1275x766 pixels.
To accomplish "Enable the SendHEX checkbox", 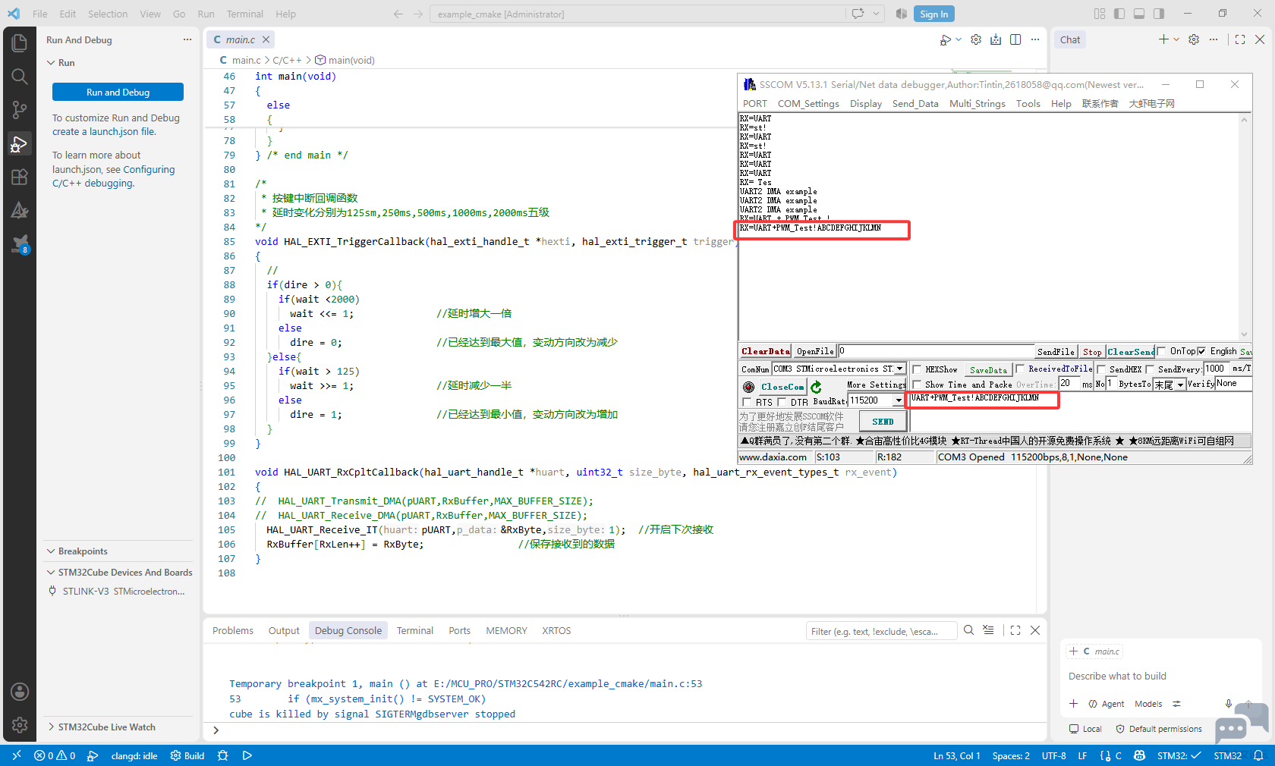I will click(x=1101, y=369).
